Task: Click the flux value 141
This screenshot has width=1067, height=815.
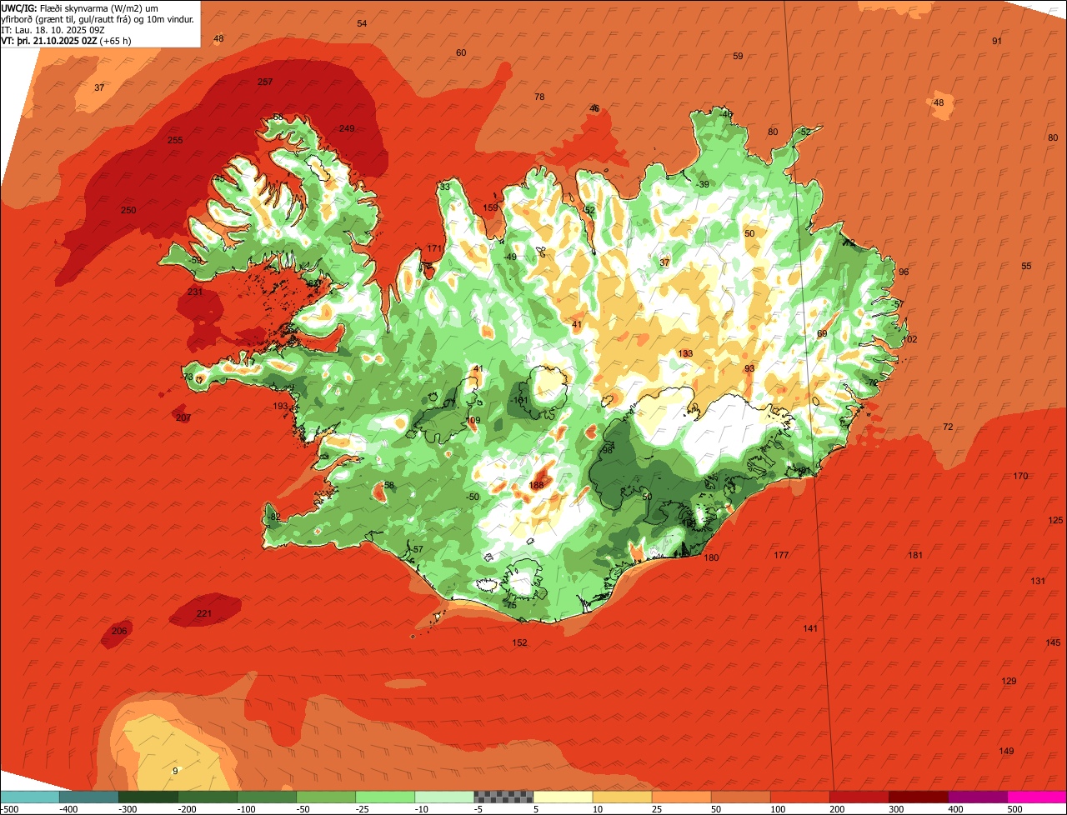Action: click(810, 628)
